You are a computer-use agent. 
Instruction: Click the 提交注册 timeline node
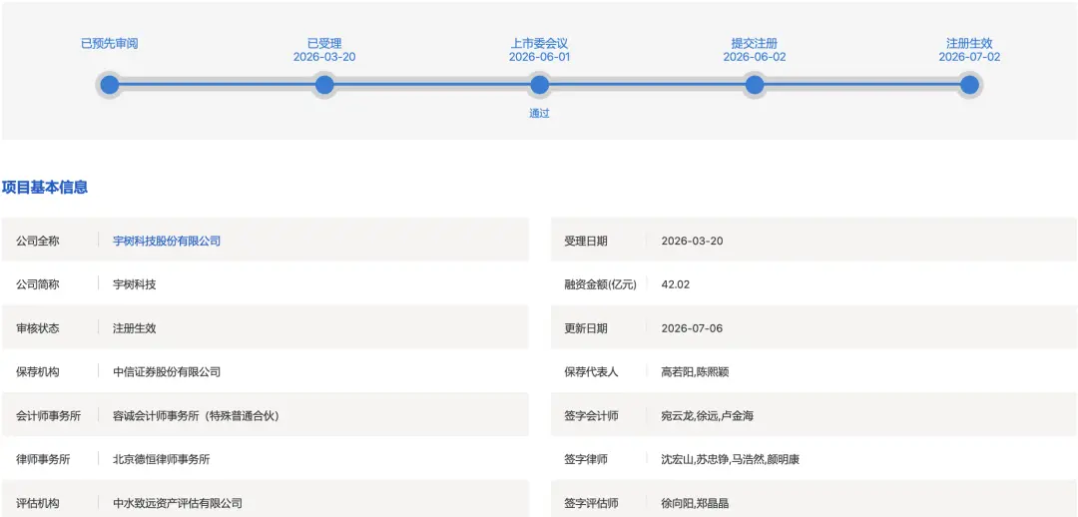click(x=755, y=85)
